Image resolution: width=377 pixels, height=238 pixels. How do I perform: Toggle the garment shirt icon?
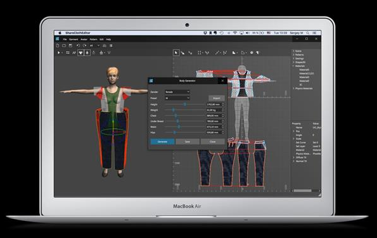tap(80, 53)
